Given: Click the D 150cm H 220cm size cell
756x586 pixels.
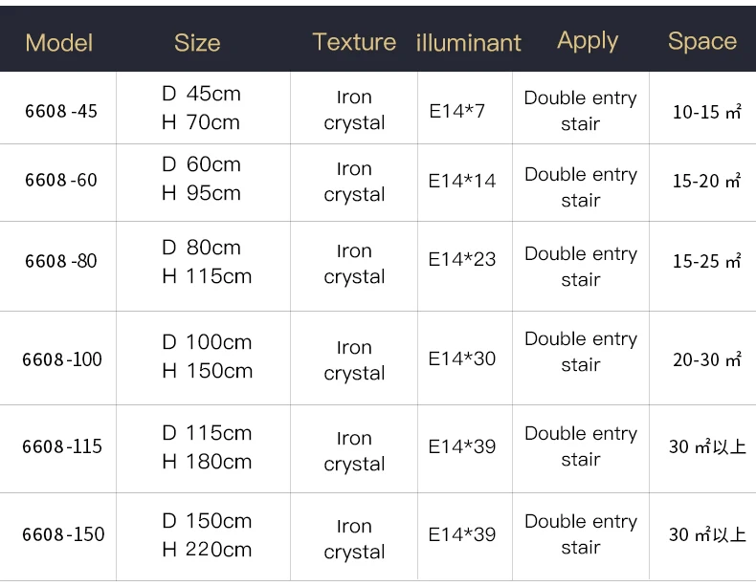Looking at the screenshot, I should tap(207, 535).
